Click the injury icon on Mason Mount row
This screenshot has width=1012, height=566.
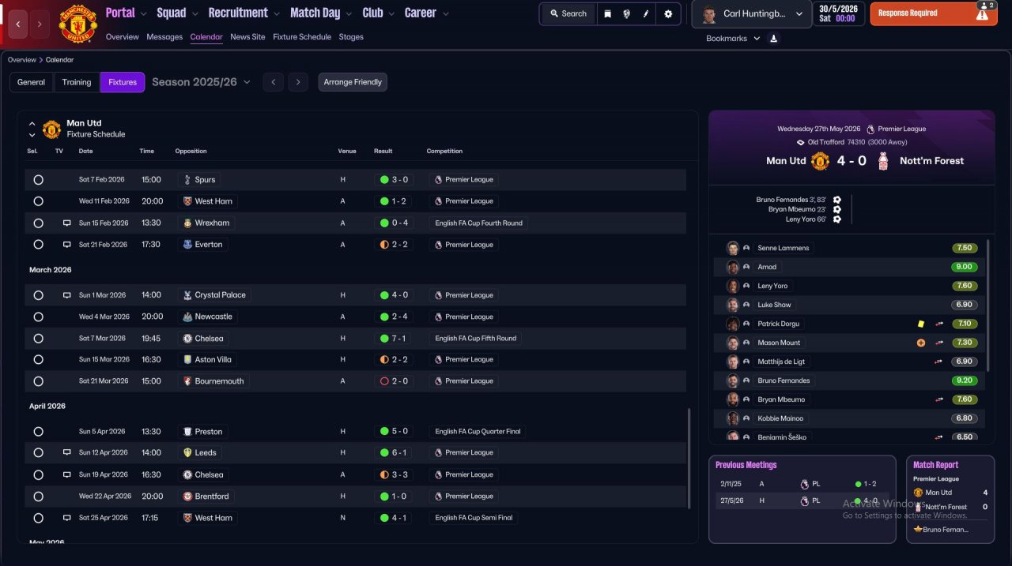pyautogui.click(x=921, y=343)
